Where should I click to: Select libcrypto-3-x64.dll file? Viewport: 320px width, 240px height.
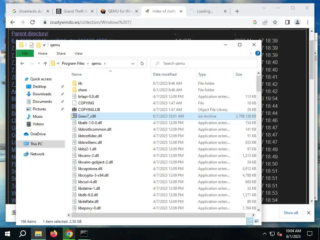click(93, 175)
